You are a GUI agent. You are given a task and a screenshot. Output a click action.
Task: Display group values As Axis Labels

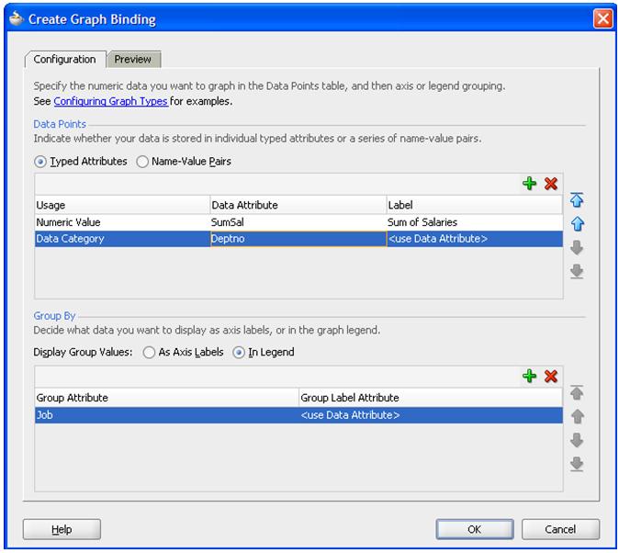coord(150,353)
